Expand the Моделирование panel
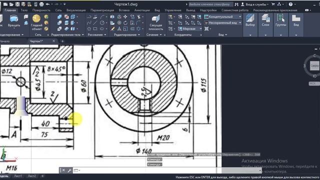 point(12,34)
